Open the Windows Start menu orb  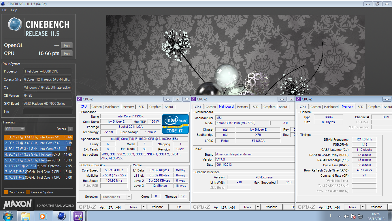click(7, 216)
